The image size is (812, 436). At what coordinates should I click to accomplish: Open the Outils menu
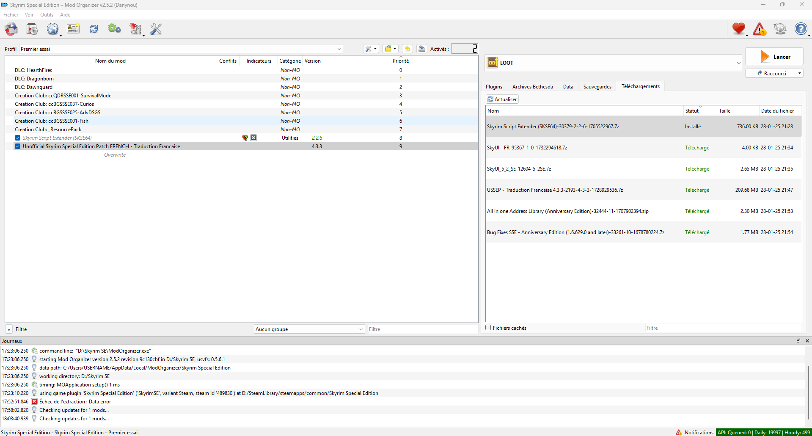click(47, 14)
